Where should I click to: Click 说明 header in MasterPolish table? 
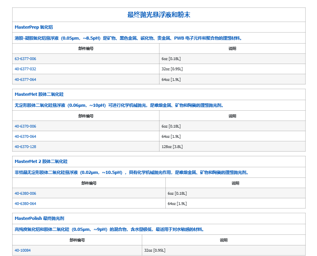(x=224, y=240)
